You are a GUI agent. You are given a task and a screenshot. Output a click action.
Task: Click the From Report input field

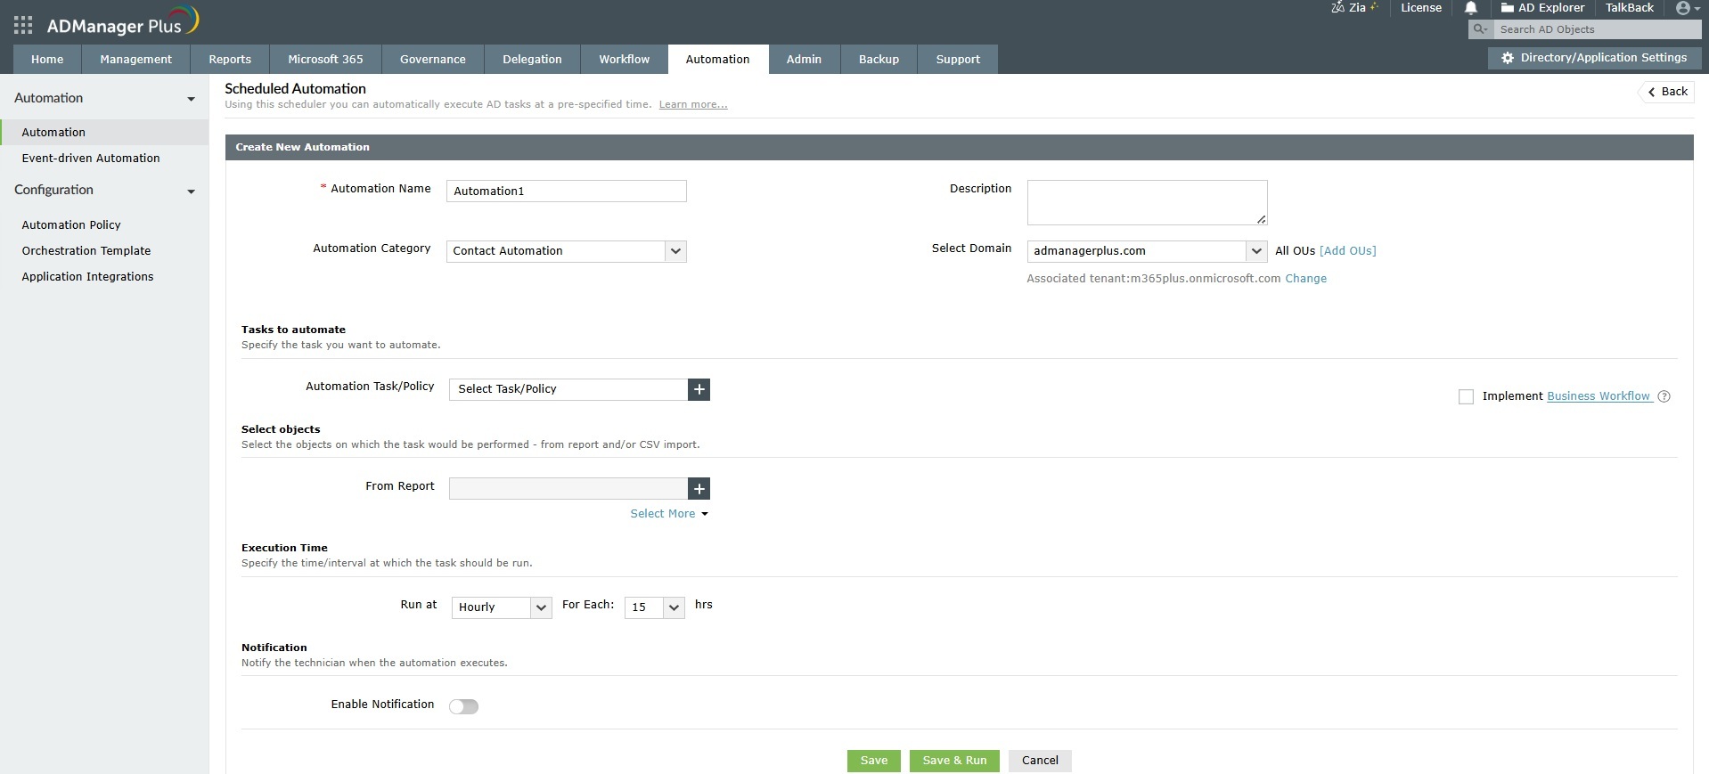[x=568, y=488]
